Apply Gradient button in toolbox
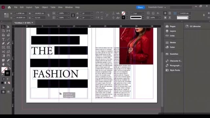210x118 pixels. click(x=6, y=83)
